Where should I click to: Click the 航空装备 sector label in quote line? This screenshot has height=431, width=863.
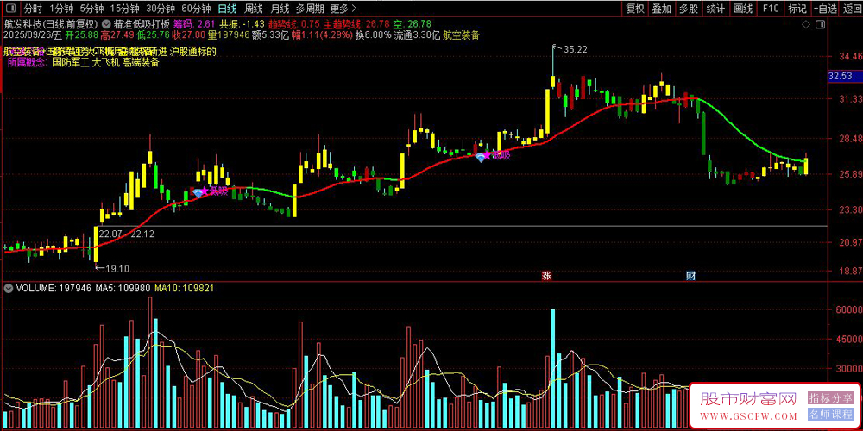(x=461, y=34)
